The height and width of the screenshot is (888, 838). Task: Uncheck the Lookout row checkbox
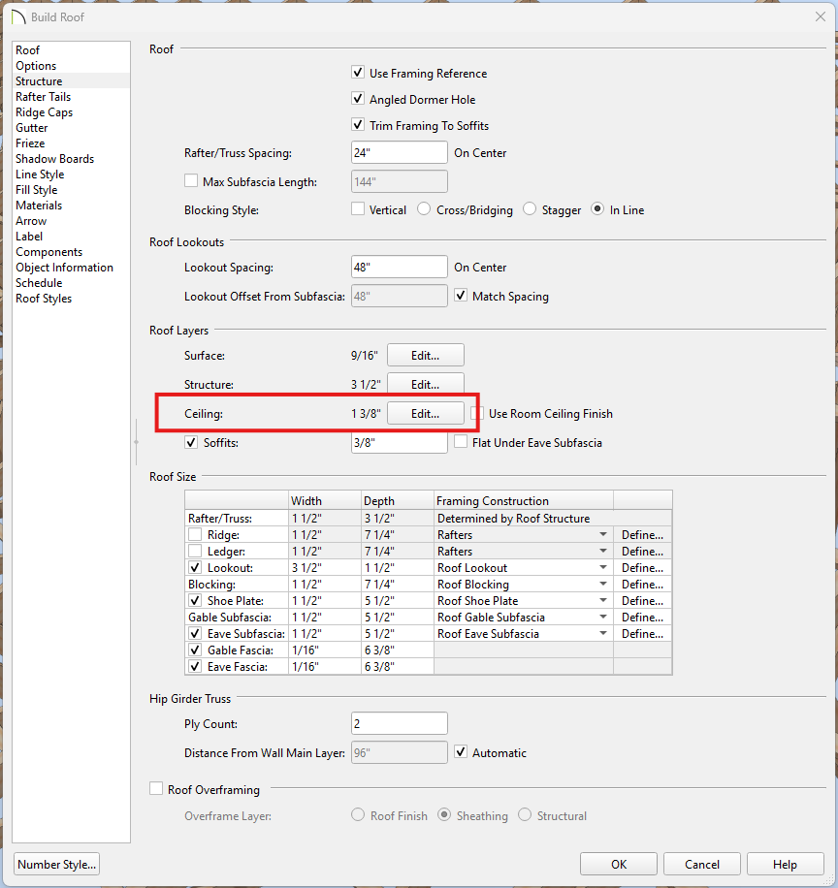pos(195,567)
